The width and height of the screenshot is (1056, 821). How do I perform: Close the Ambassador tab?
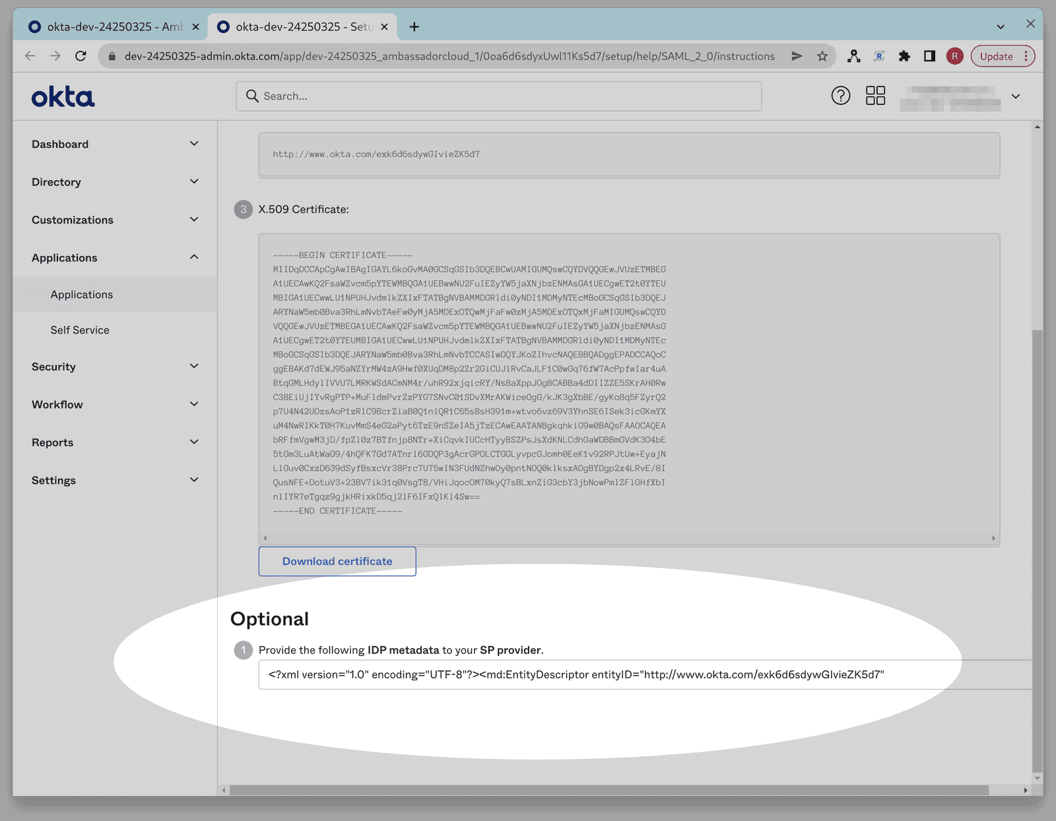[195, 27]
